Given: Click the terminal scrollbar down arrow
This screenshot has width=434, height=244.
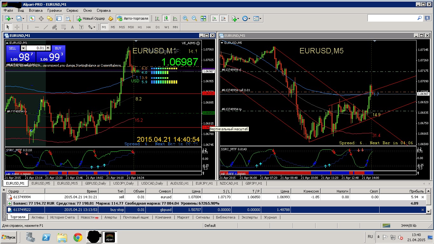Looking at the screenshot, I should point(429,211).
